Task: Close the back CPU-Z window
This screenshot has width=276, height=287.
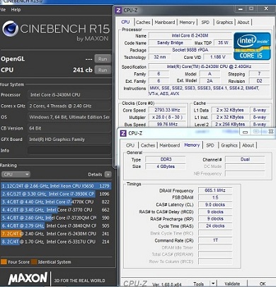Action: (x=266, y=9)
